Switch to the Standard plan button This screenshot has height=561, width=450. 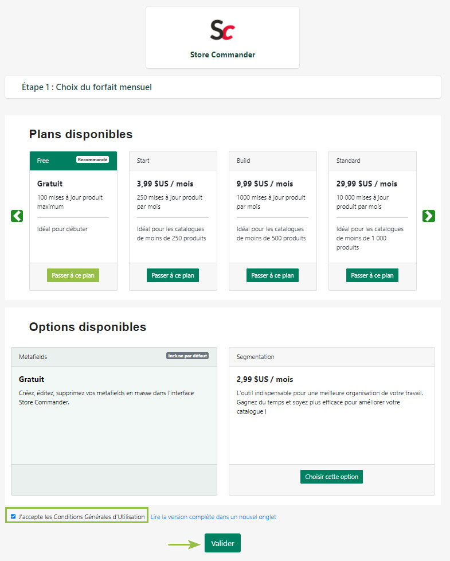tap(372, 275)
